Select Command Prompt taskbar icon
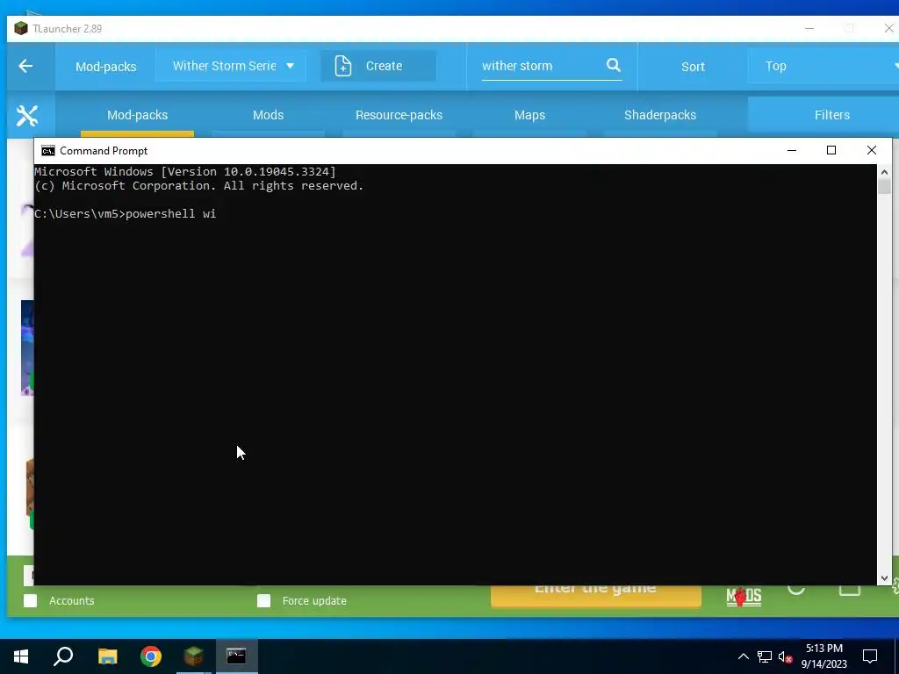This screenshot has height=674, width=899. click(236, 656)
